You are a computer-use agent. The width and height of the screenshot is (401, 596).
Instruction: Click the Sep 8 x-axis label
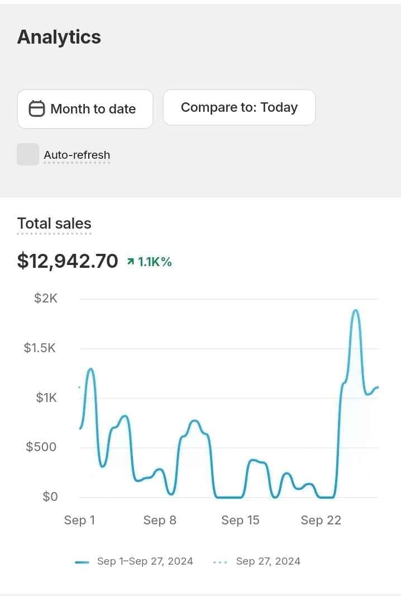click(x=160, y=520)
